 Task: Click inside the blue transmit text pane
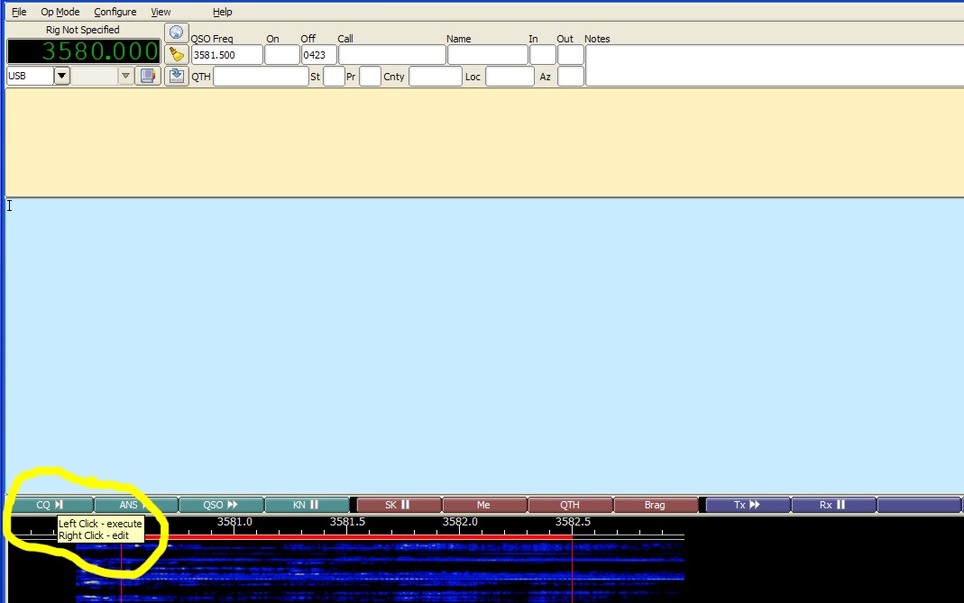pos(484,345)
